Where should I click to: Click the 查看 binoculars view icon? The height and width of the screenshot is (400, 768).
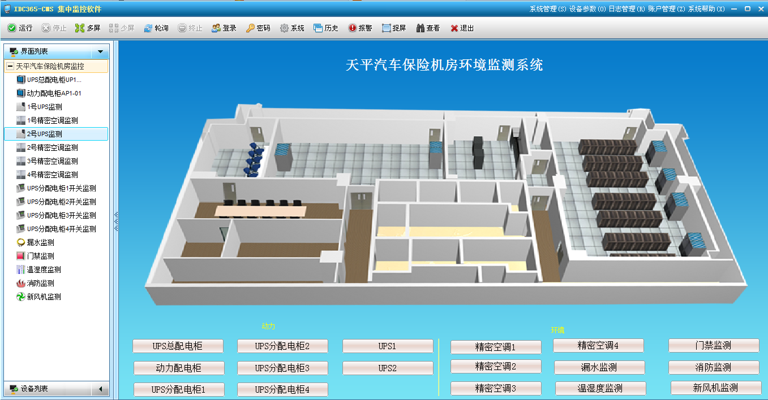(x=420, y=28)
